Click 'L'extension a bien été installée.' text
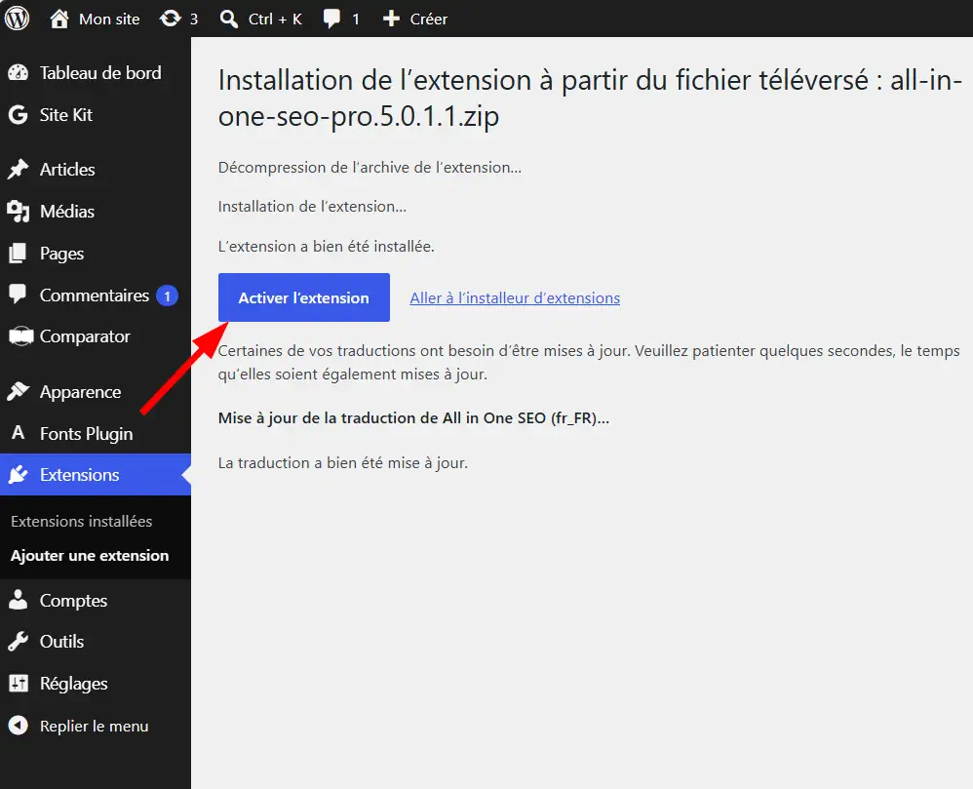The width and height of the screenshot is (973, 789). (327, 247)
